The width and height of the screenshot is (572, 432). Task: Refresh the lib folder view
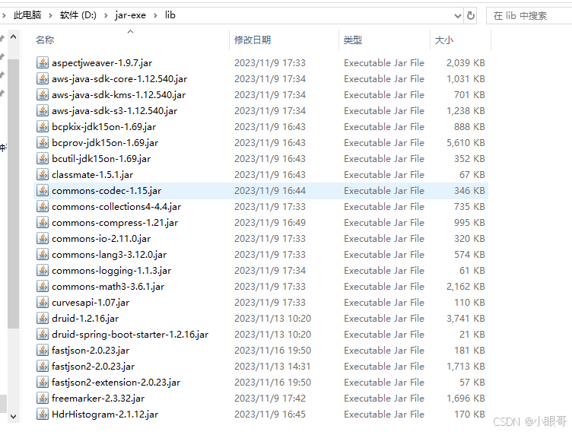[471, 16]
